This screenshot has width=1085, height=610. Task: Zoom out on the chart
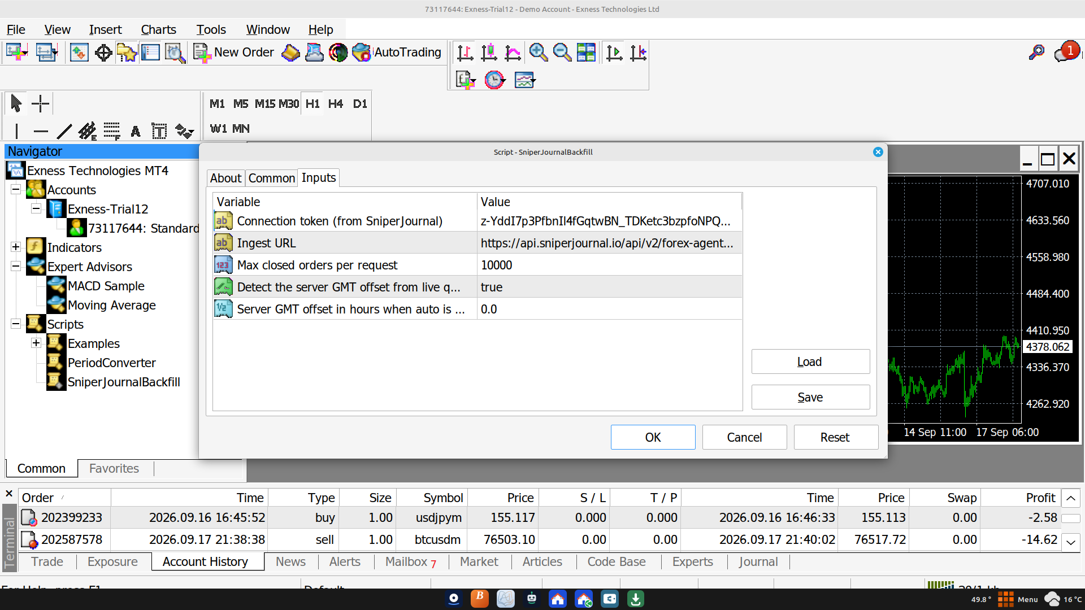pyautogui.click(x=562, y=53)
